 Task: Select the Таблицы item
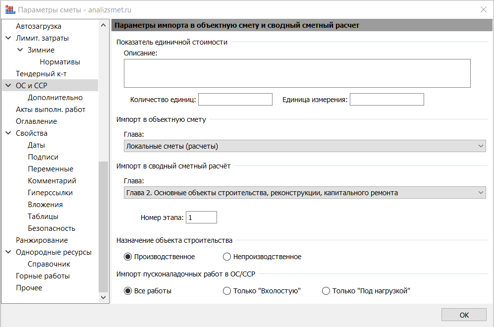pos(43,217)
